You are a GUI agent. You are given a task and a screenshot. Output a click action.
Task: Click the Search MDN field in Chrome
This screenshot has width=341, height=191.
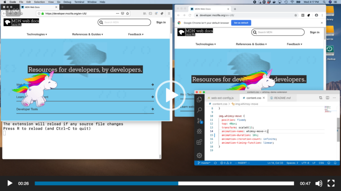(278, 32)
